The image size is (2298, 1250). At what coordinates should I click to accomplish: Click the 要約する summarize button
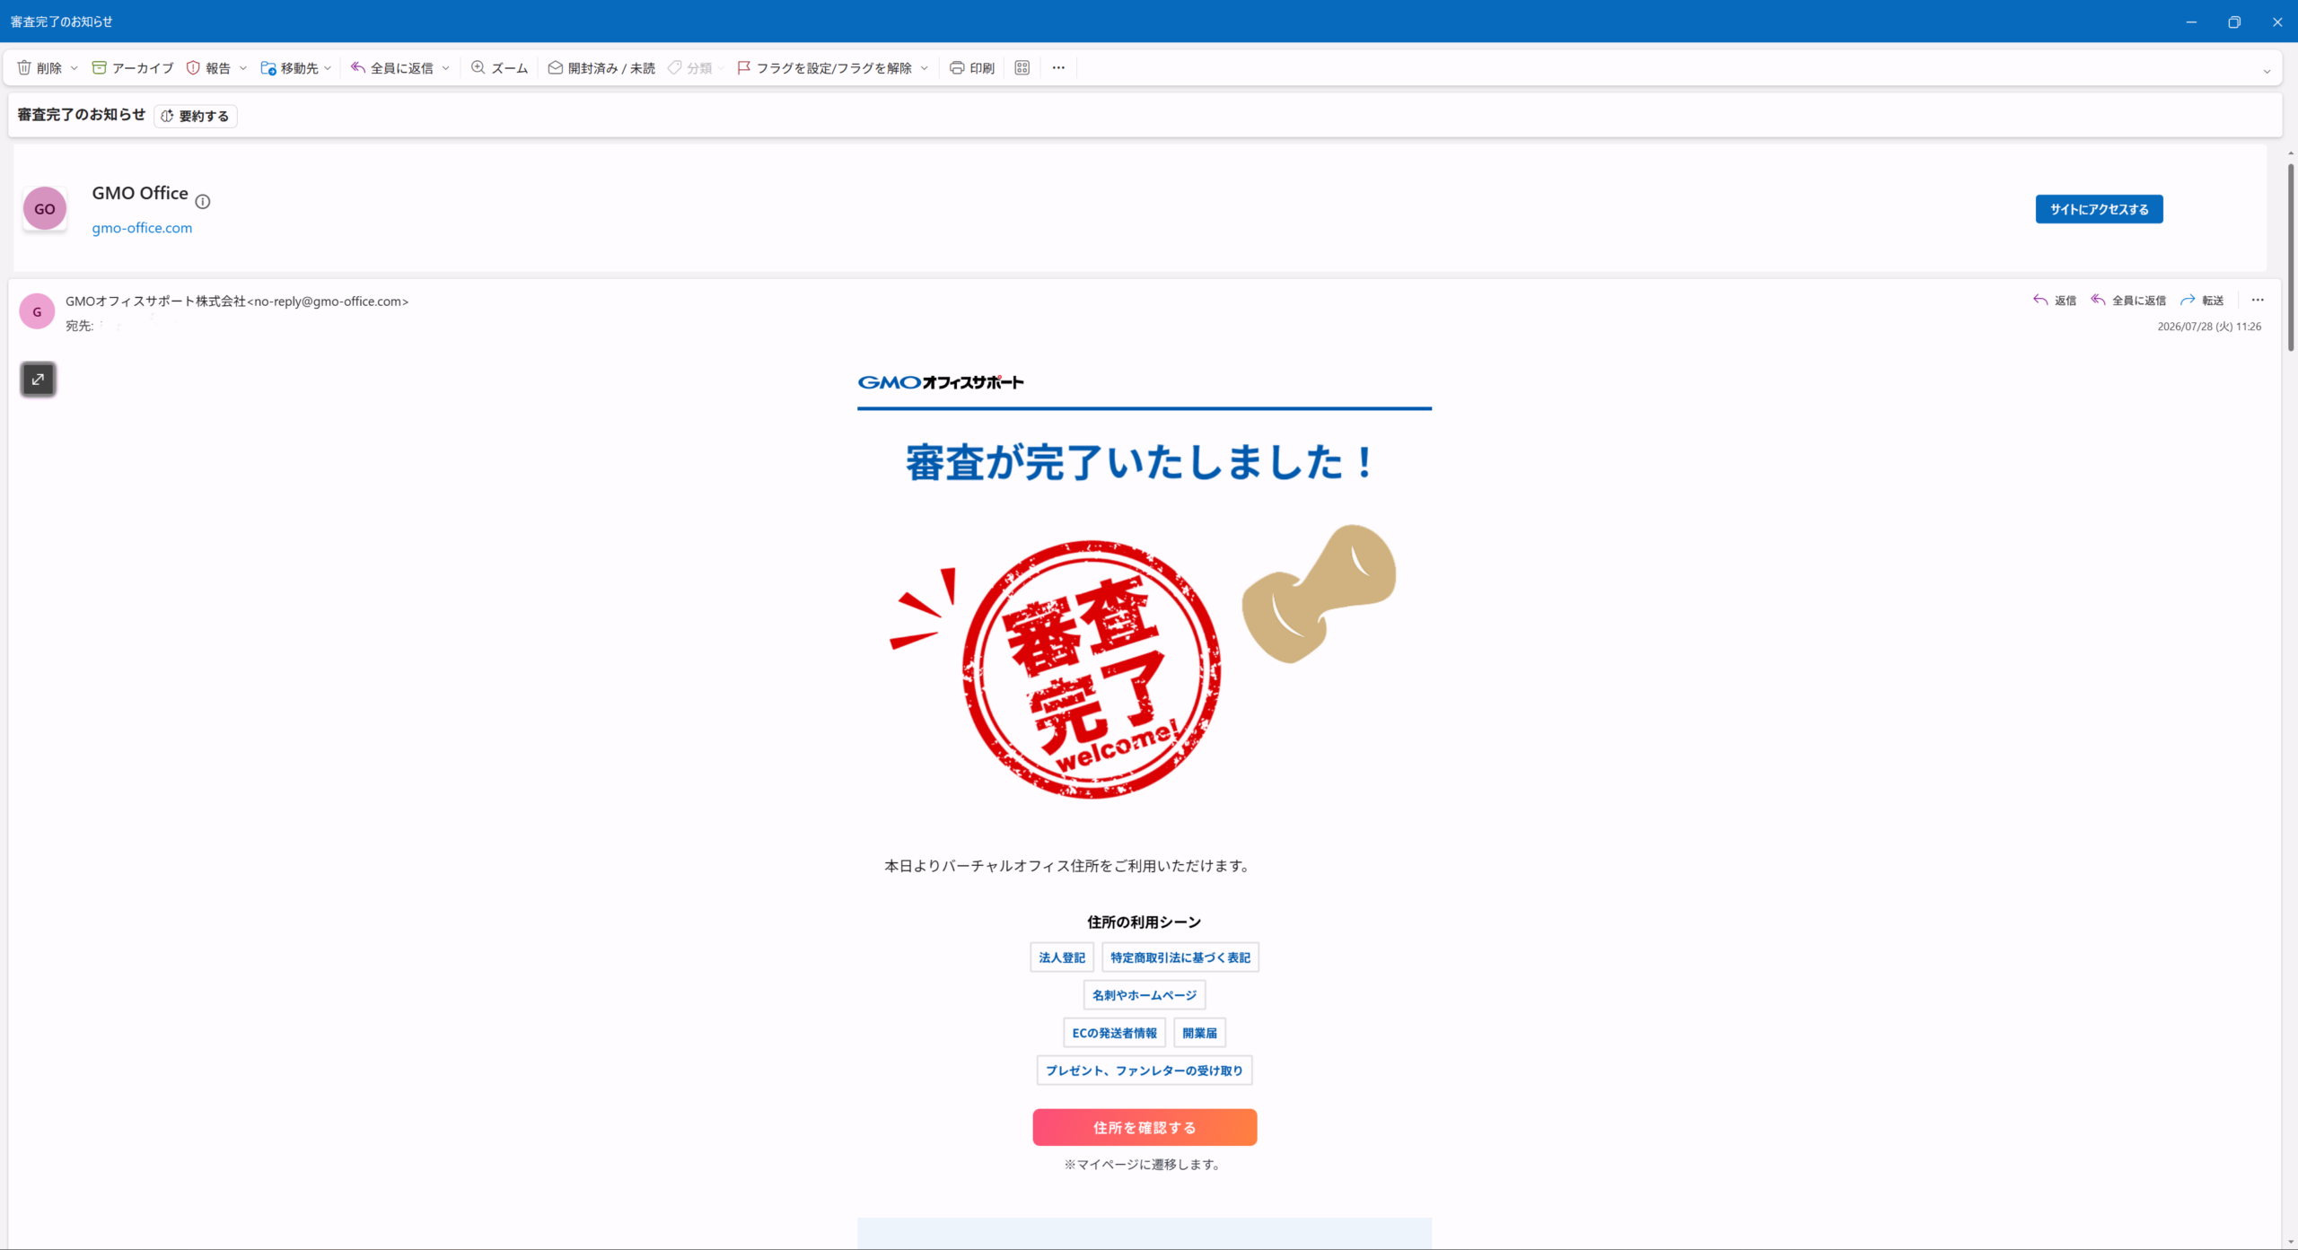coord(195,116)
